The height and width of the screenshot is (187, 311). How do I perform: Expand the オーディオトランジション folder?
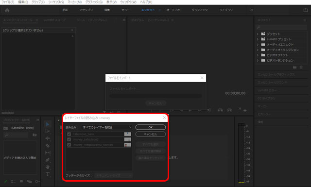(x=258, y=50)
